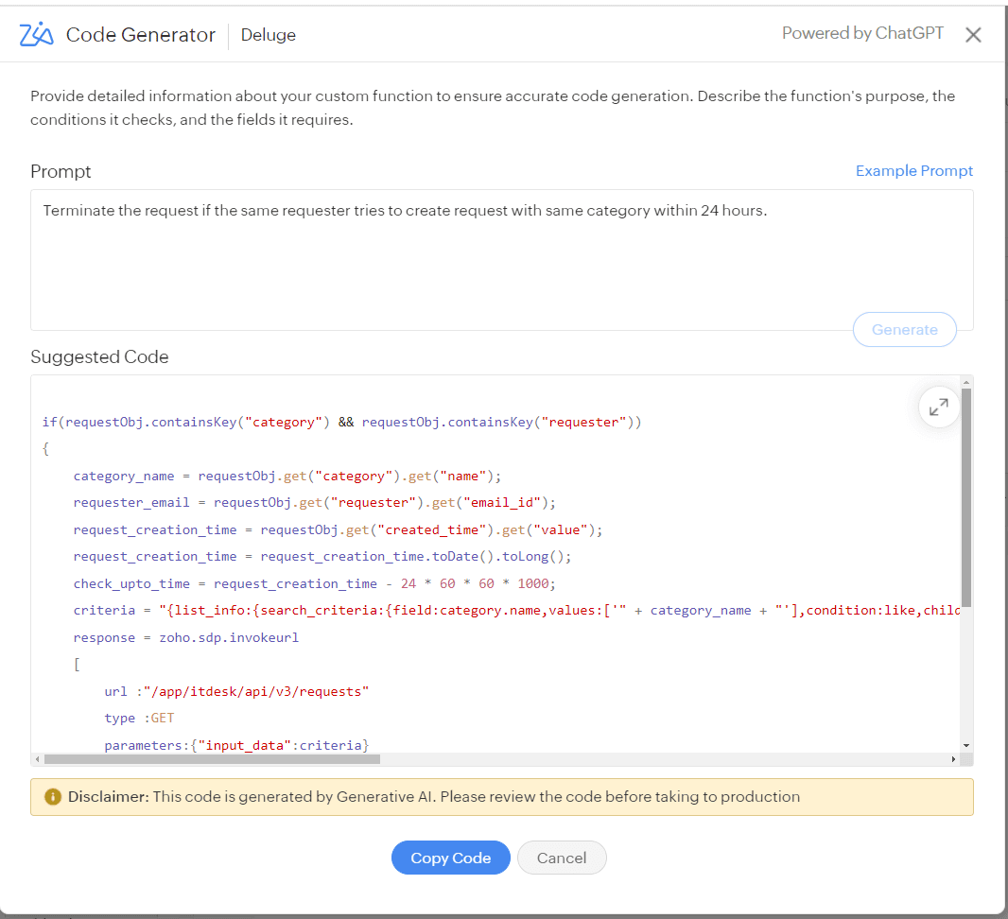Click the Cancel button
1008x919 pixels.
(562, 858)
